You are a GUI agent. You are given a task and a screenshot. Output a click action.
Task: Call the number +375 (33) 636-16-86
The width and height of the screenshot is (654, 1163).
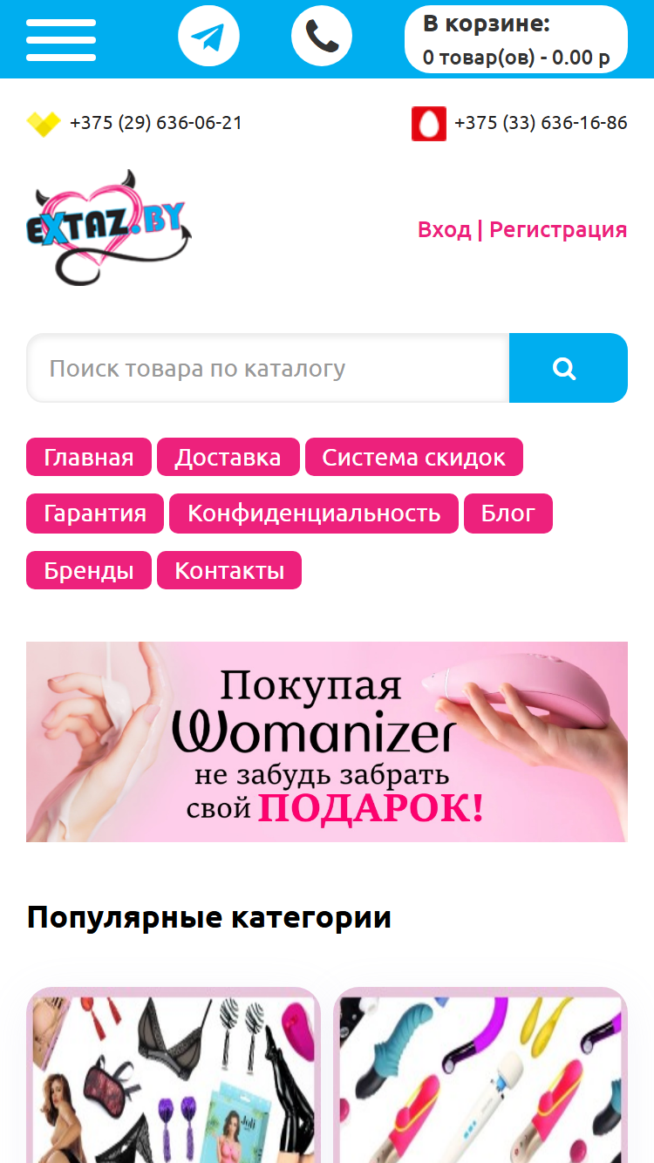tap(541, 123)
